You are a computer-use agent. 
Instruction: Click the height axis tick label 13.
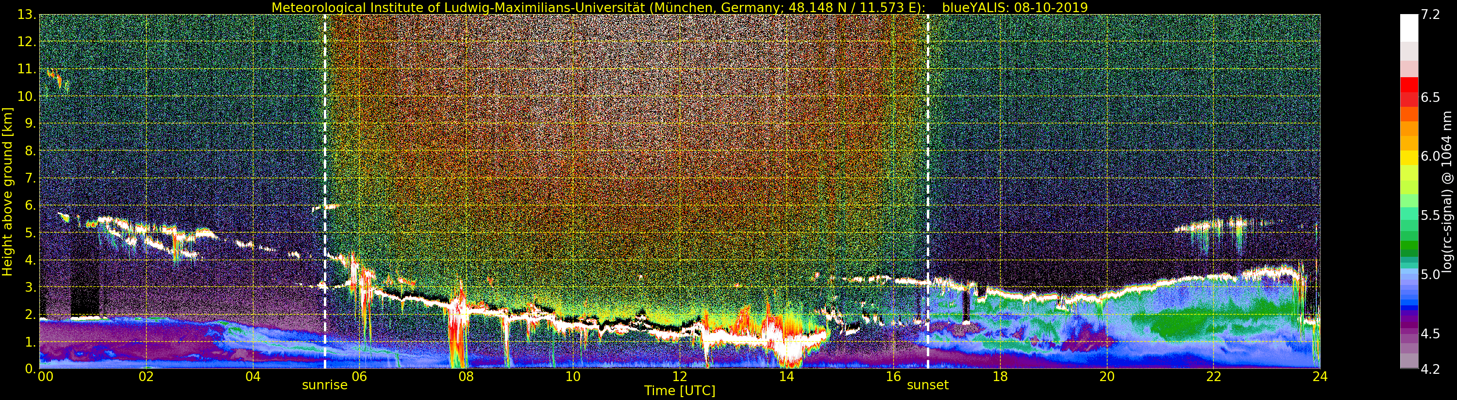pos(27,15)
